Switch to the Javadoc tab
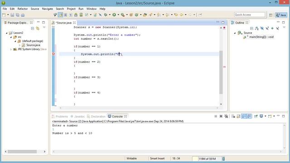 pyautogui.click(x=77, y=116)
